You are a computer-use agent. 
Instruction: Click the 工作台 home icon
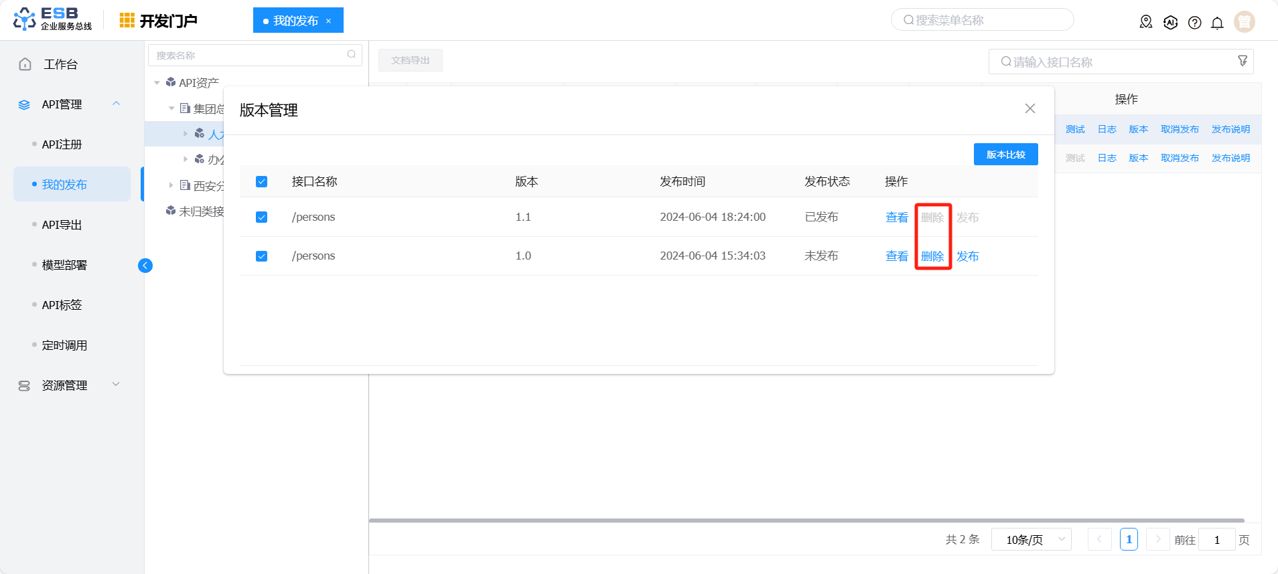[x=25, y=64]
